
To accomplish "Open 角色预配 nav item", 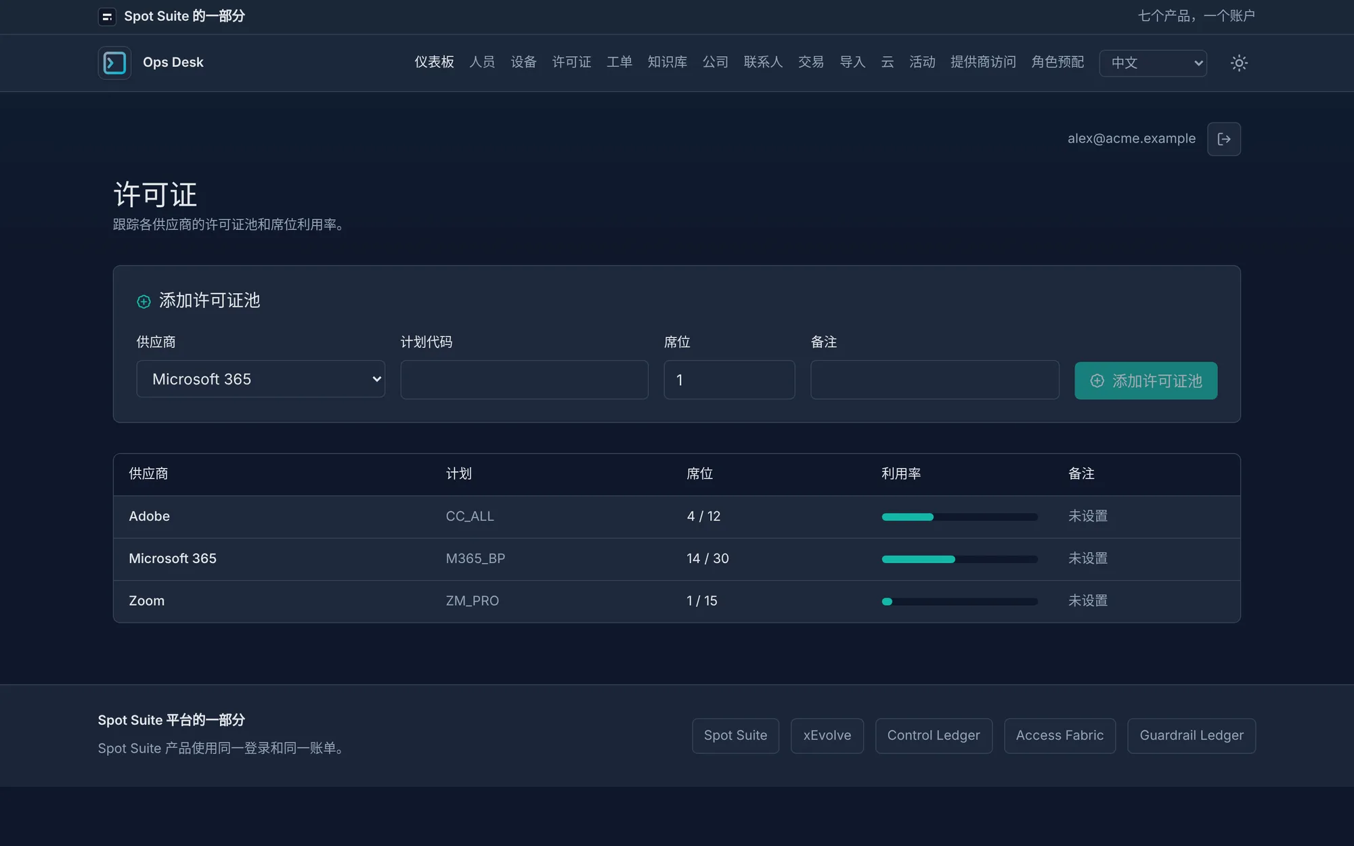I will (1057, 62).
